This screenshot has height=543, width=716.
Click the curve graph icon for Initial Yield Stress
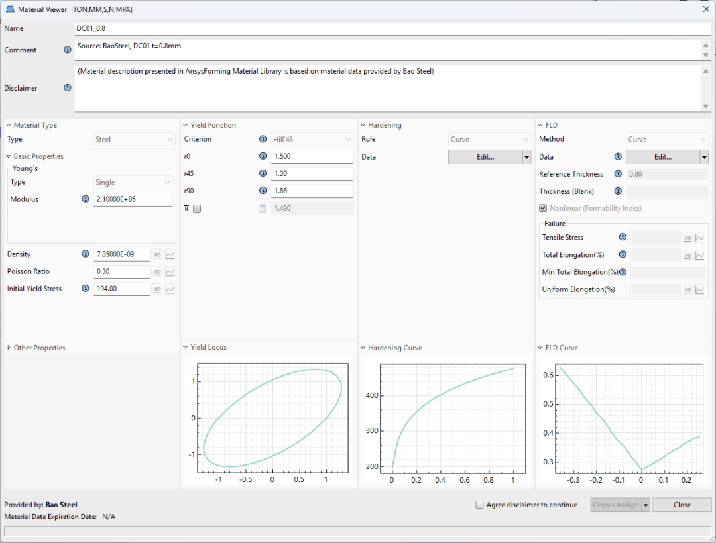pos(170,289)
